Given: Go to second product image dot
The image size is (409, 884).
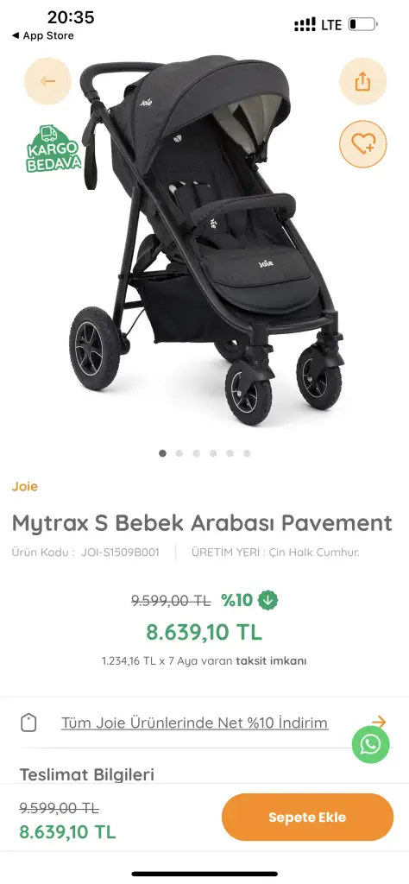Looking at the screenshot, I should point(179,453).
